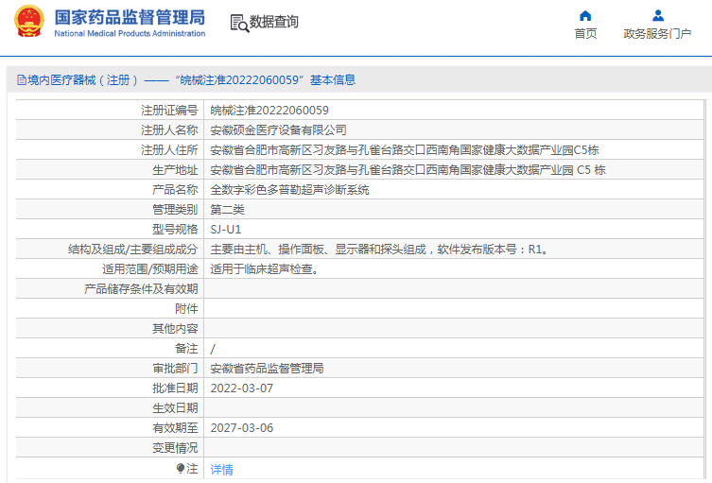This screenshot has height=483, width=712.
Task: Open the 政务服务门户 portal link
Action: [657, 34]
